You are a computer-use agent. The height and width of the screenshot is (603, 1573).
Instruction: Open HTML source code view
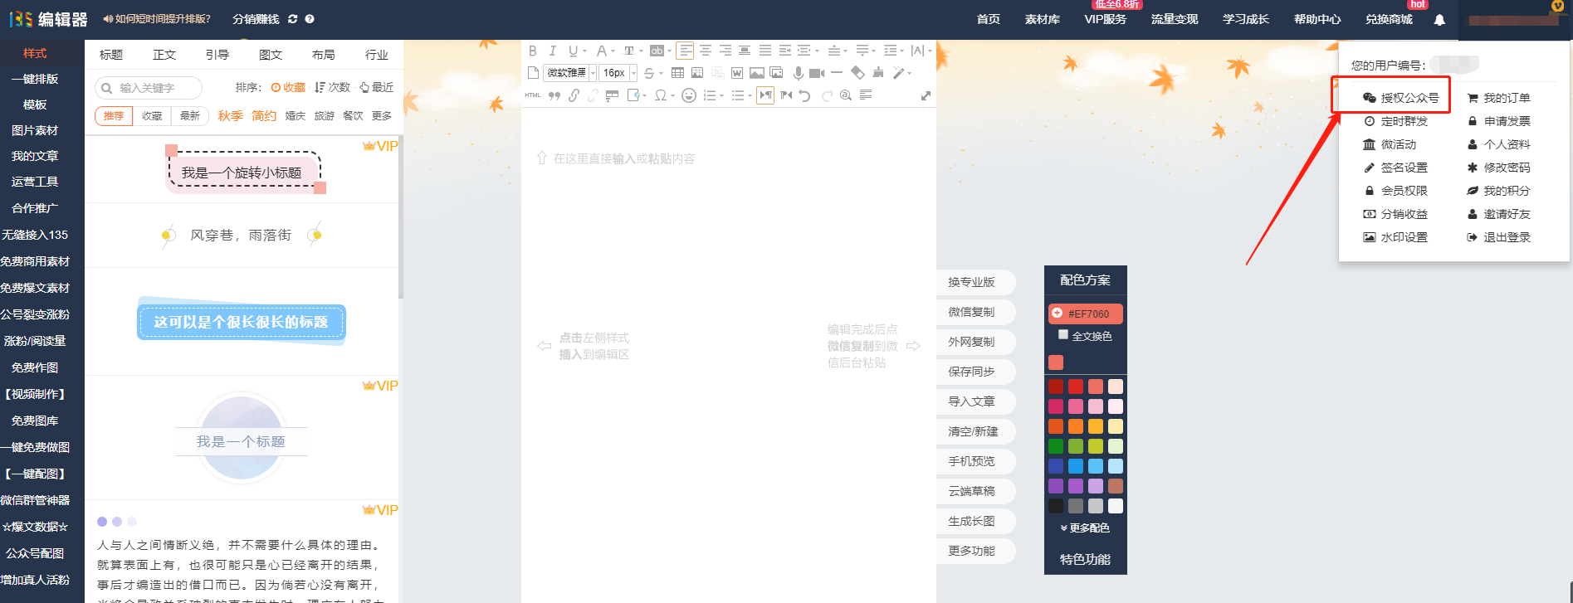click(533, 95)
